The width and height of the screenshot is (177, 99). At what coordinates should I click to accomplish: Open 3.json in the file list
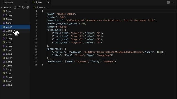tap(15, 35)
